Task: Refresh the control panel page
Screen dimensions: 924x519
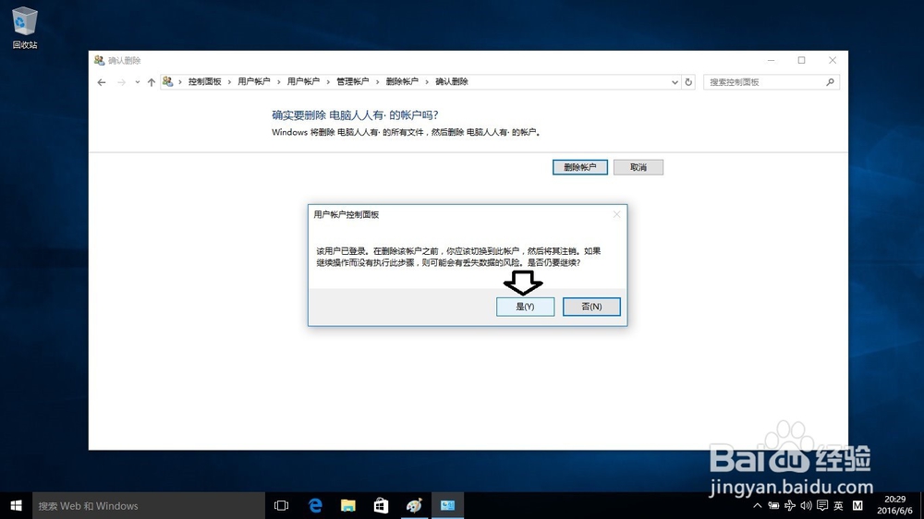Action: click(688, 82)
